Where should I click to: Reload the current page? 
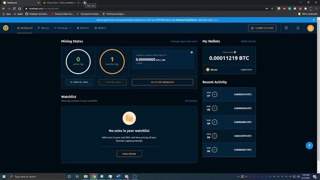click(14, 8)
